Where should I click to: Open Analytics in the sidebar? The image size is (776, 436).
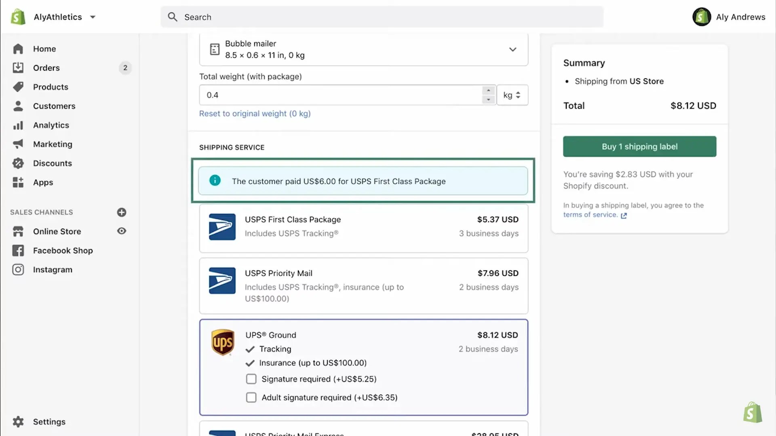(51, 125)
